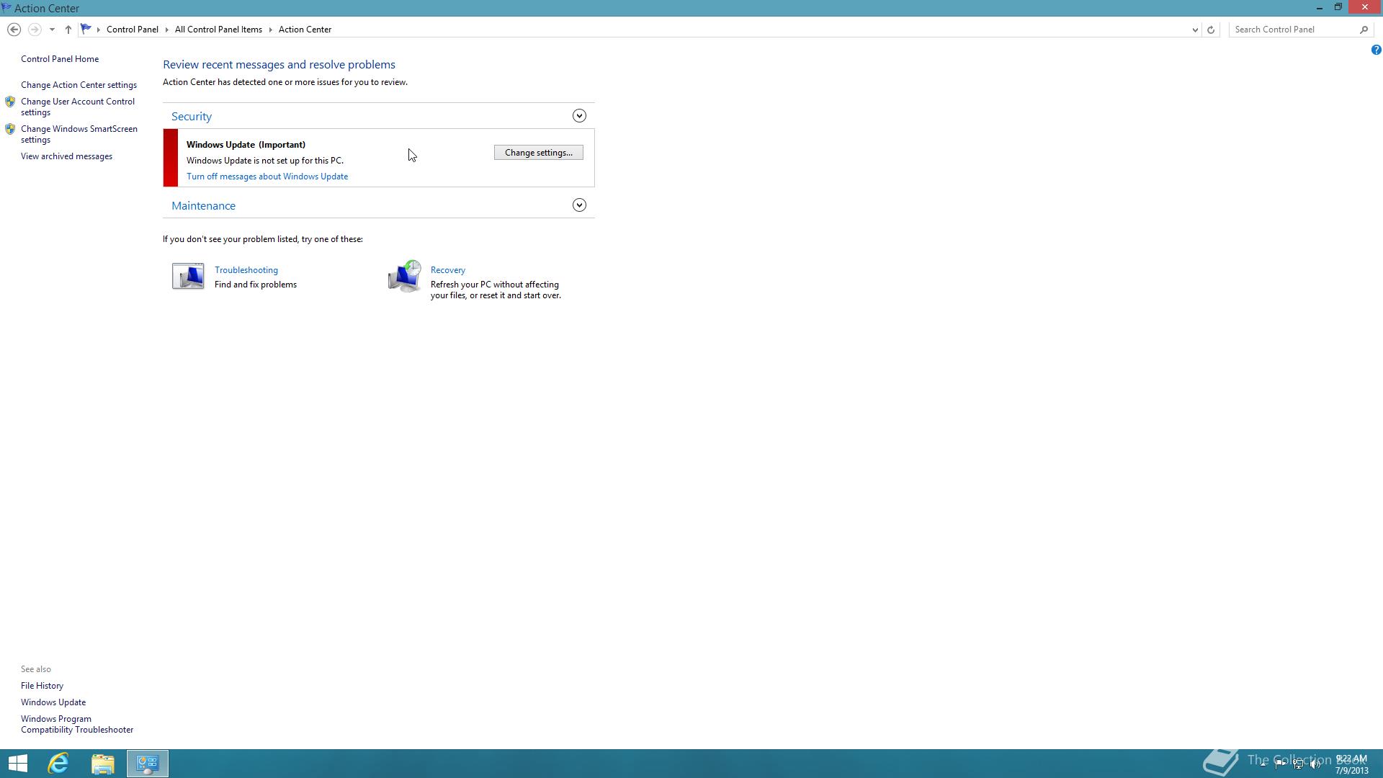
Task: Expand the Security section chevron
Action: coord(579,116)
